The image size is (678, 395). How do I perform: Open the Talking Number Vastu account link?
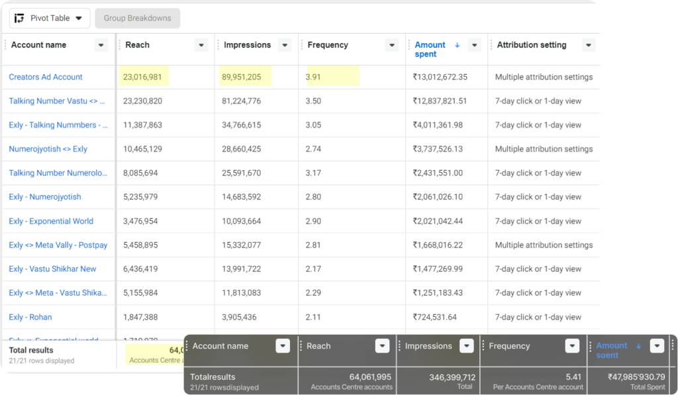point(57,101)
